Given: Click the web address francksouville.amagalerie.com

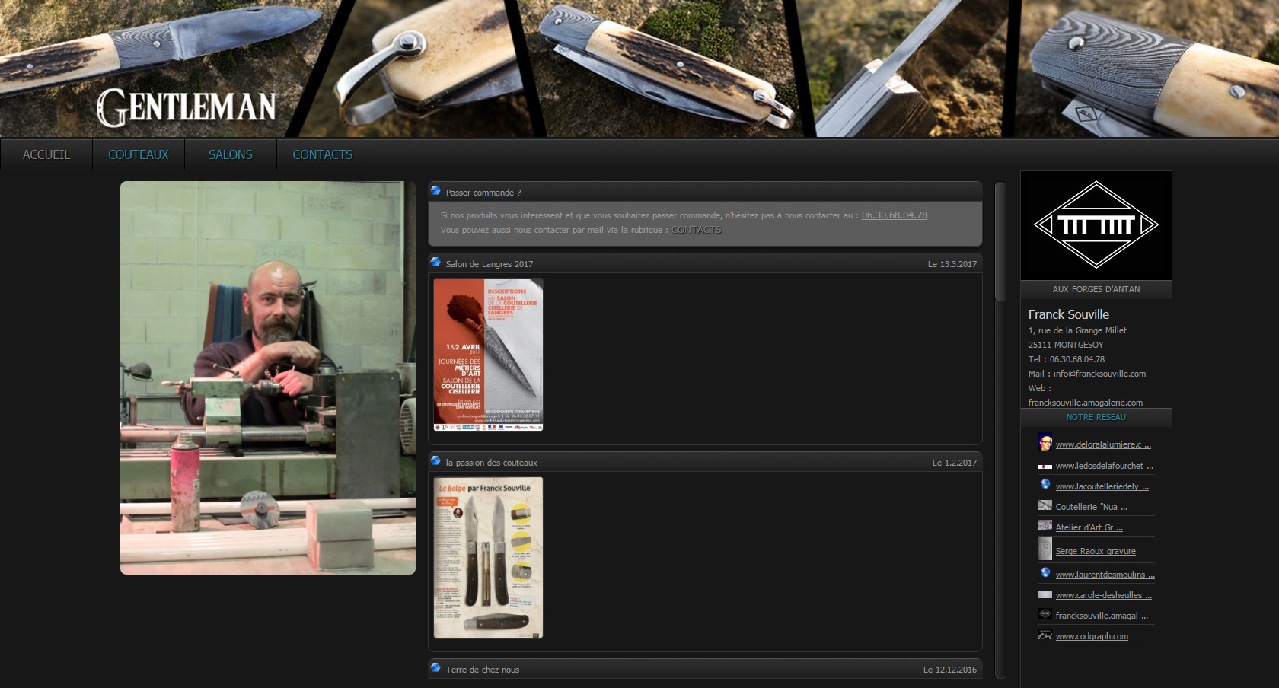Looking at the screenshot, I should pyautogui.click(x=1086, y=403).
